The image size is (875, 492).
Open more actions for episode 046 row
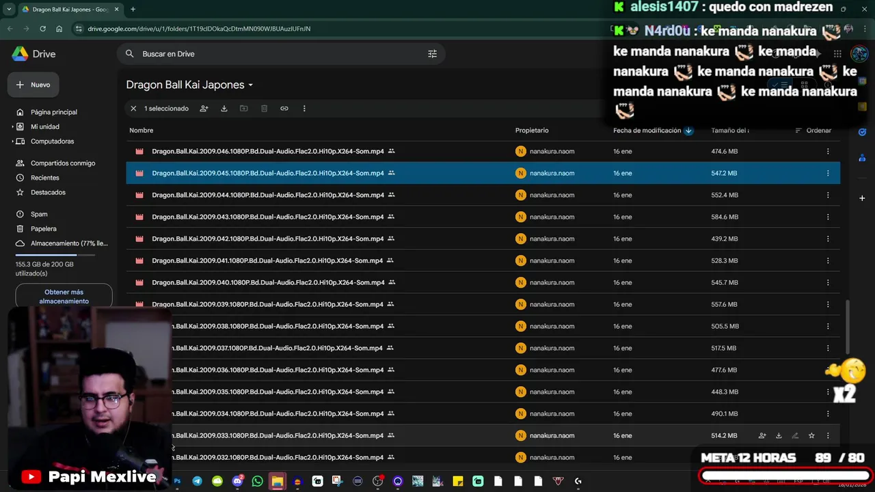pyautogui.click(x=828, y=151)
